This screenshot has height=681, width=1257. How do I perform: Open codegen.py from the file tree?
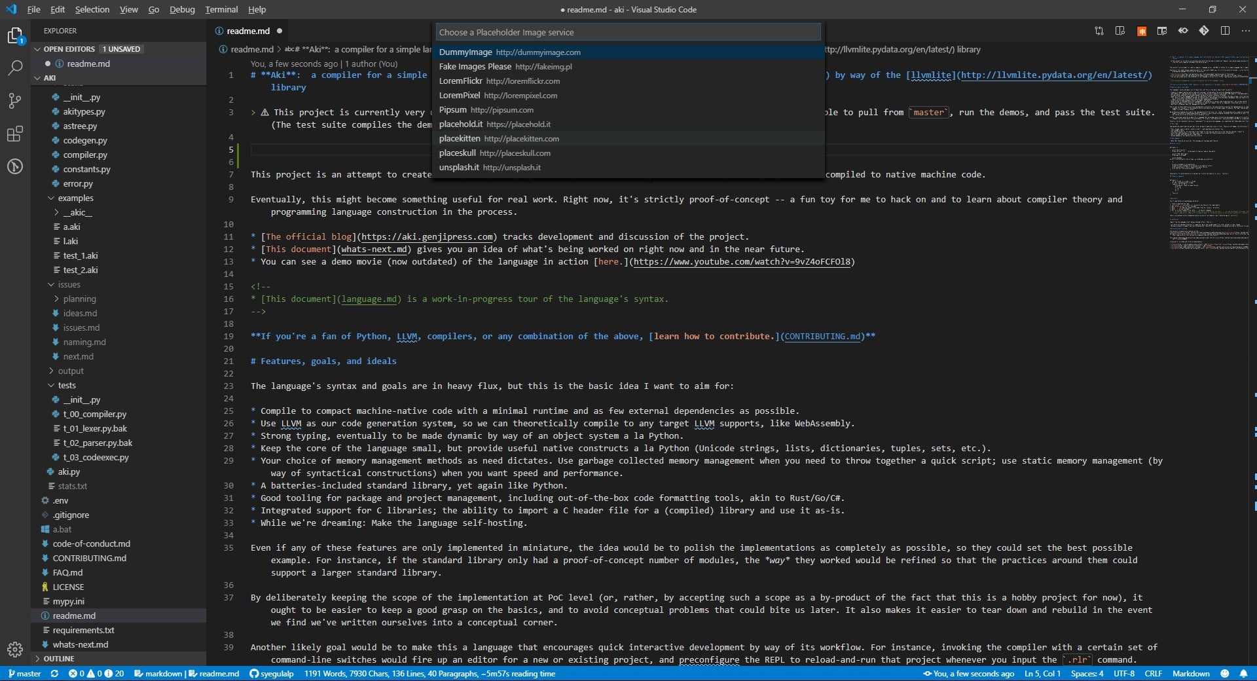pyautogui.click(x=85, y=141)
